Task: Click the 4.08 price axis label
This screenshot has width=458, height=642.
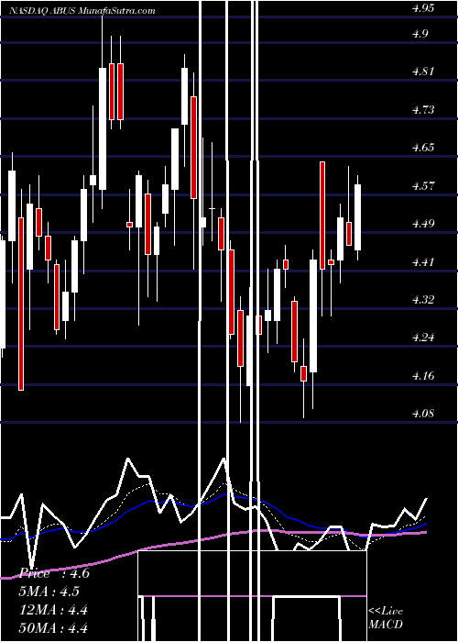Action: pyautogui.click(x=424, y=414)
